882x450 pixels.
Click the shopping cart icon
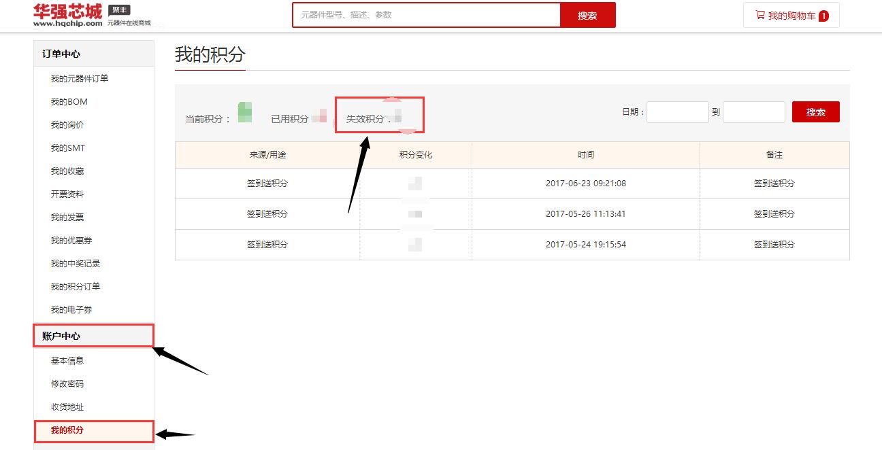tap(759, 15)
